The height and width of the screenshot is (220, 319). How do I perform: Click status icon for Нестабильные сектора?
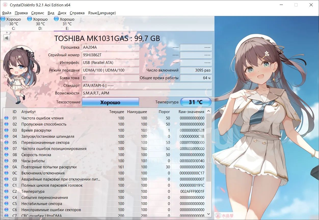pyautogui.click(x=6, y=203)
